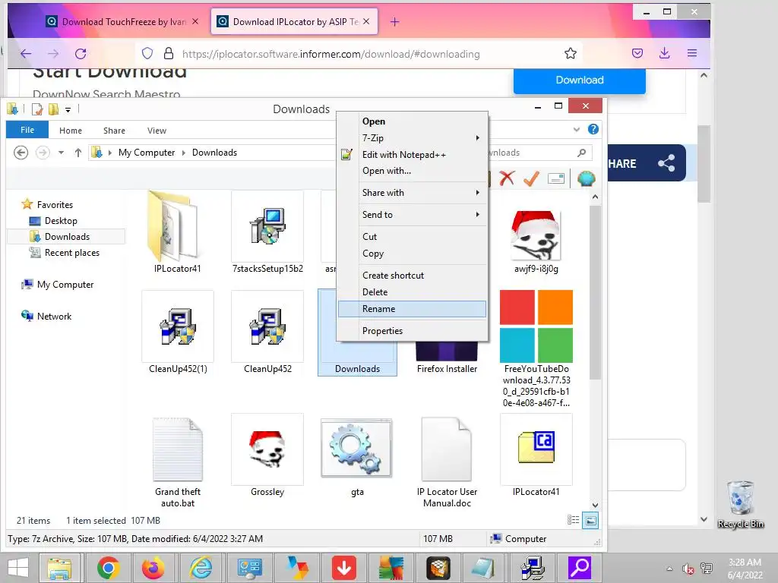778x583 pixels.
Task: Click the orange checkmark toolbar icon
Action: (531, 178)
